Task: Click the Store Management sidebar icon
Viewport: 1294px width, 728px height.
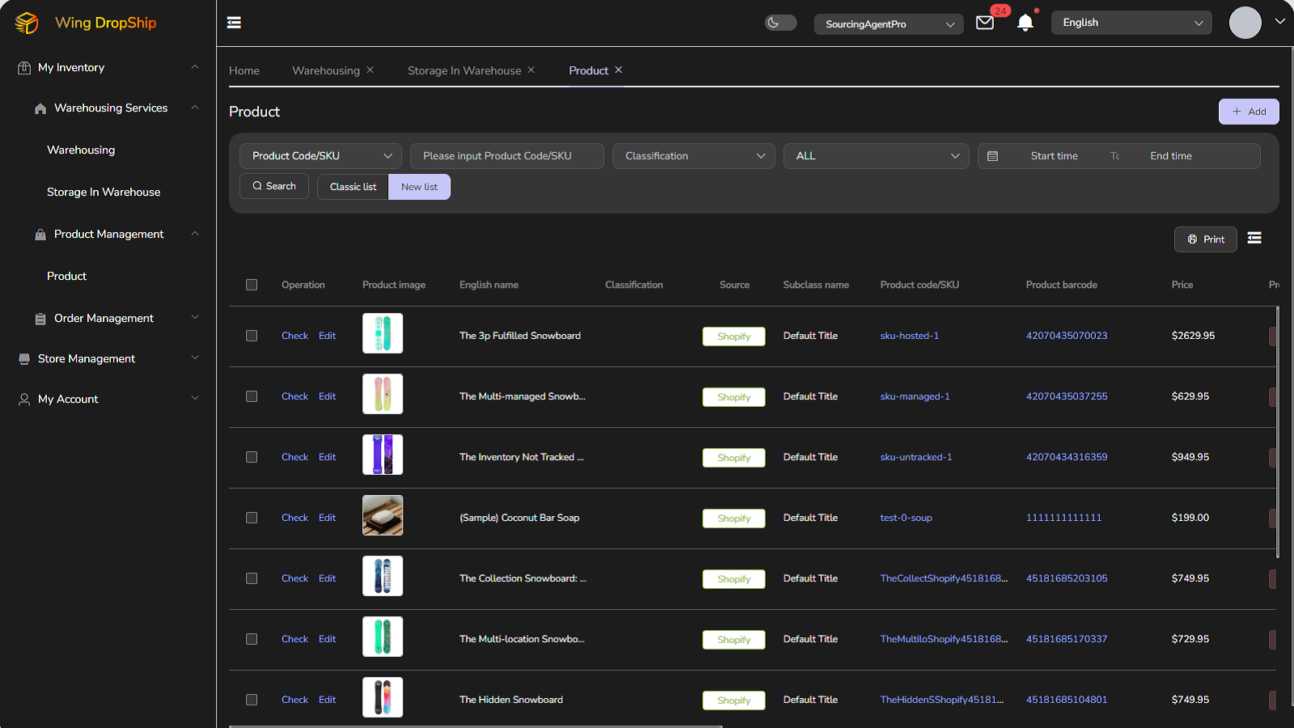Action: (23, 358)
